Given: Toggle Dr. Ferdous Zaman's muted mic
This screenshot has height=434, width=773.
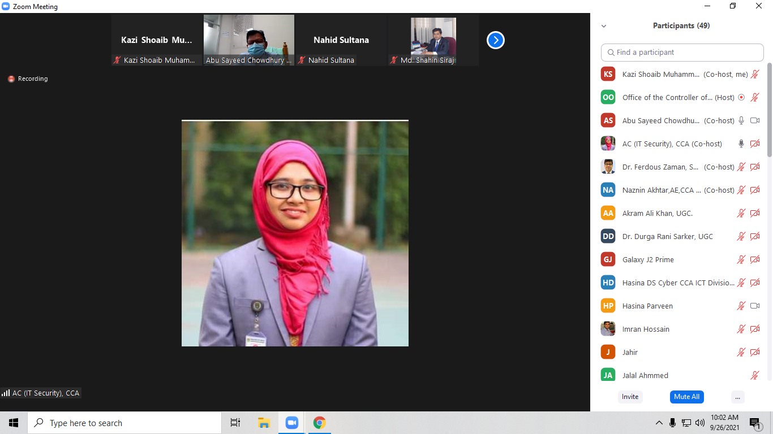Looking at the screenshot, I should point(741,167).
